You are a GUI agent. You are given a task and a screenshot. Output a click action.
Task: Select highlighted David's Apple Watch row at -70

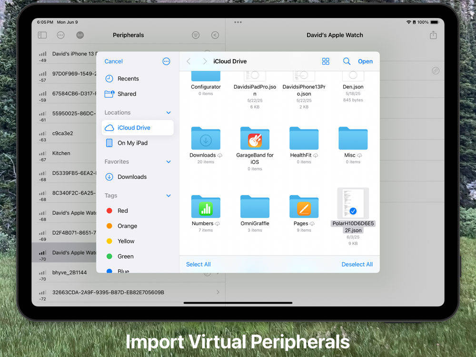point(64,252)
